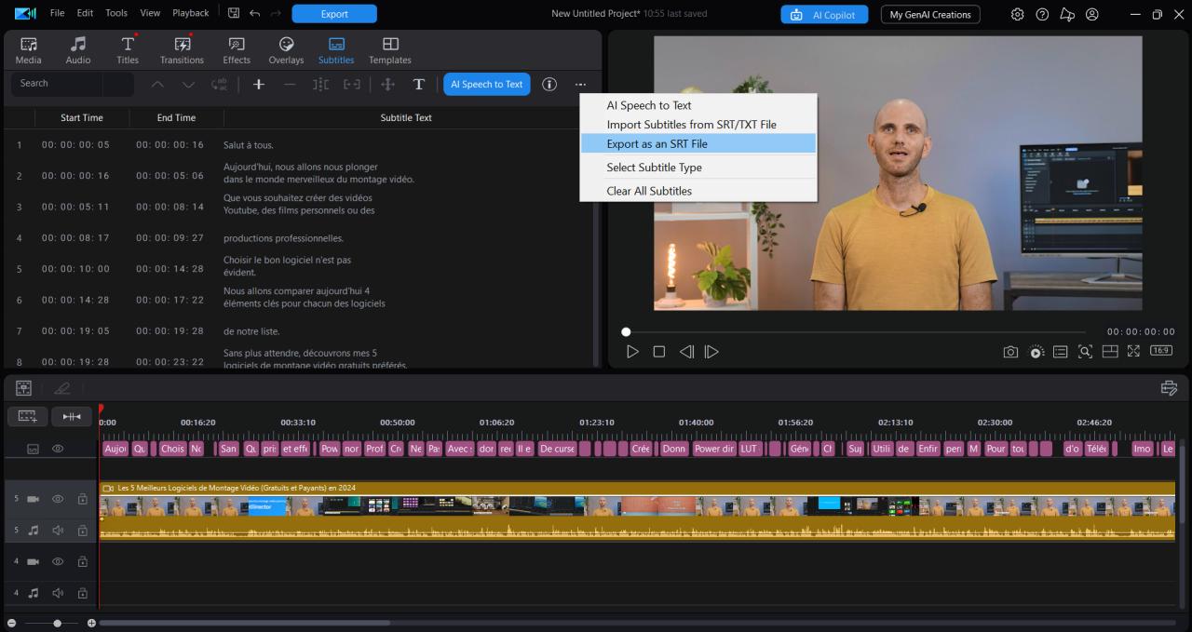Open the three-dot subtitles options menu

pos(580,84)
